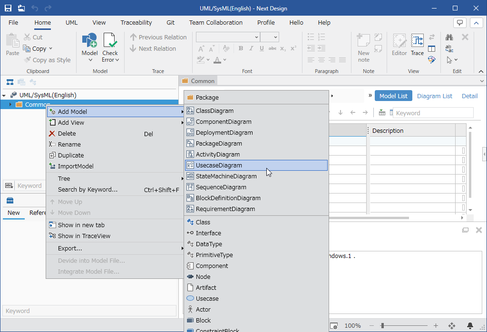The width and height of the screenshot is (487, 332).
Task: Add a Usecase model element
Action: [x=256, y=298]
